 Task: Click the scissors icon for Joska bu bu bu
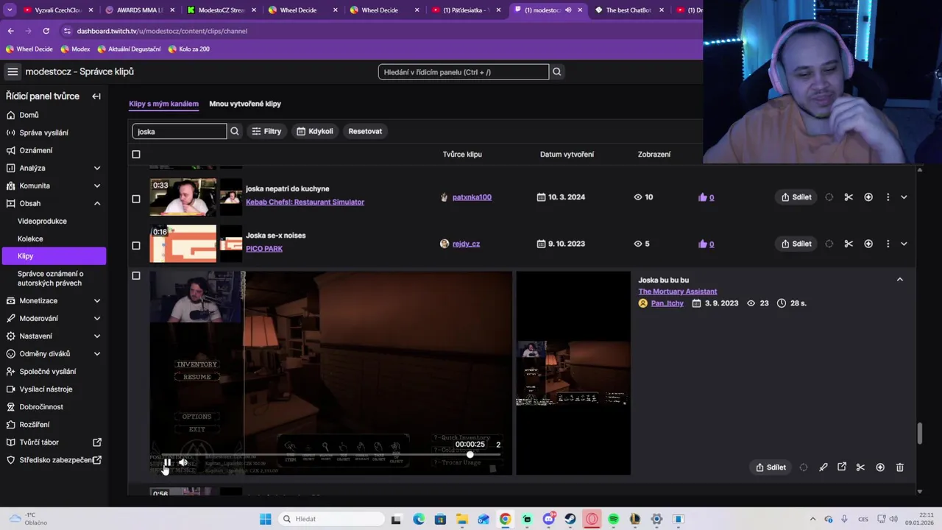tap(860, 467)
